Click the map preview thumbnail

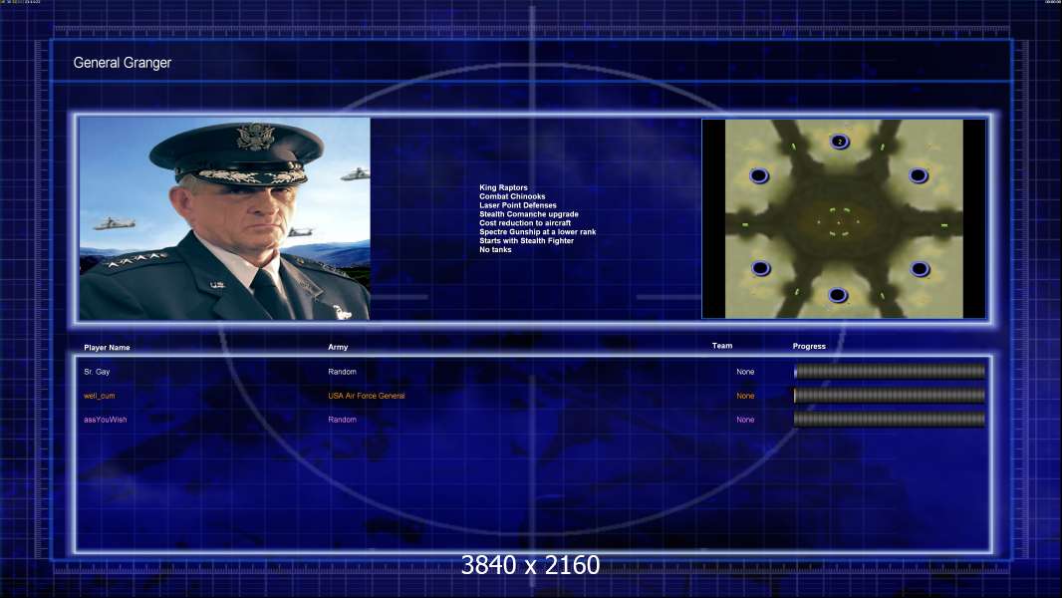pyautogui.click(x=844, y=218)
